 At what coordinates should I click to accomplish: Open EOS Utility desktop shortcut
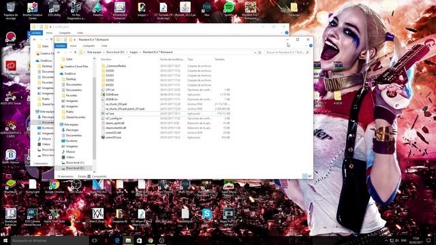pyautogui.click(x=54, y=10)
